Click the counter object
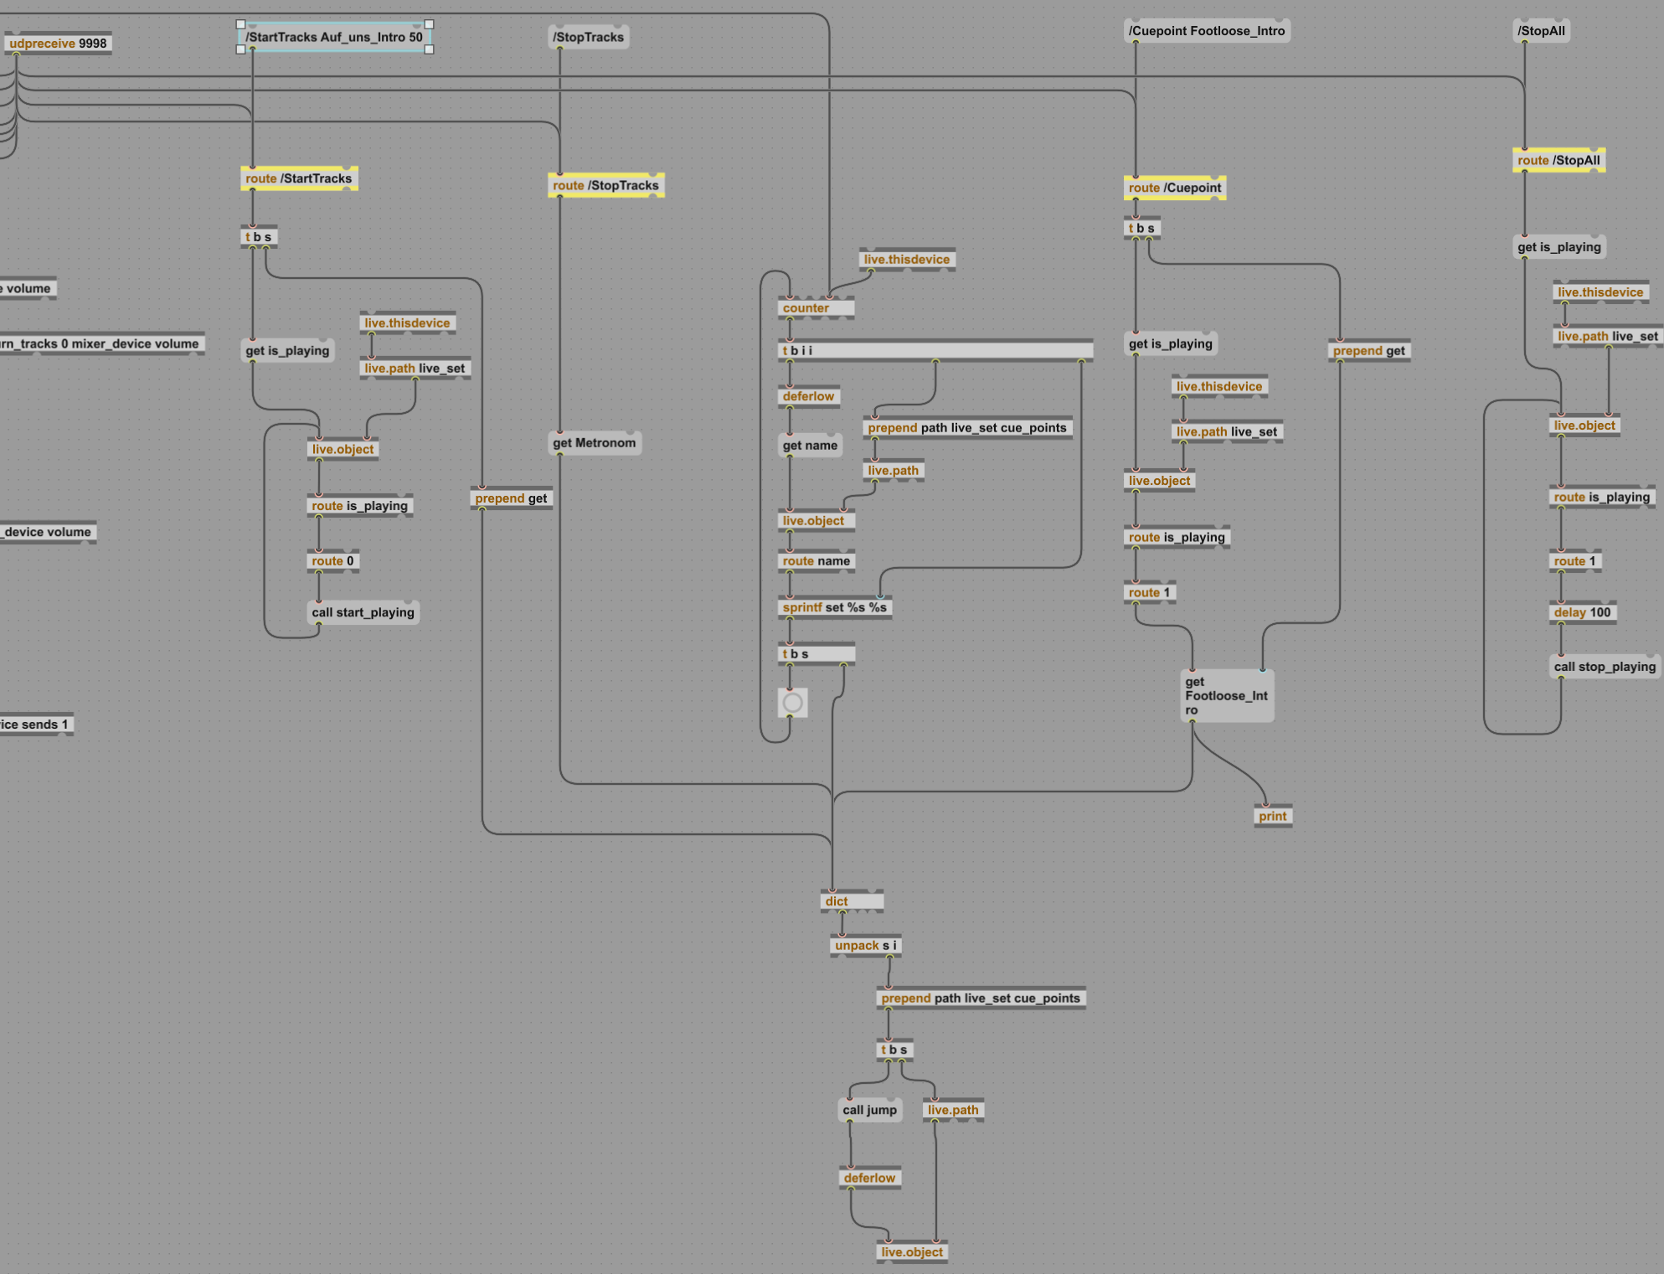Screen dimensions: 1664x1274 (x=816, y=308)
